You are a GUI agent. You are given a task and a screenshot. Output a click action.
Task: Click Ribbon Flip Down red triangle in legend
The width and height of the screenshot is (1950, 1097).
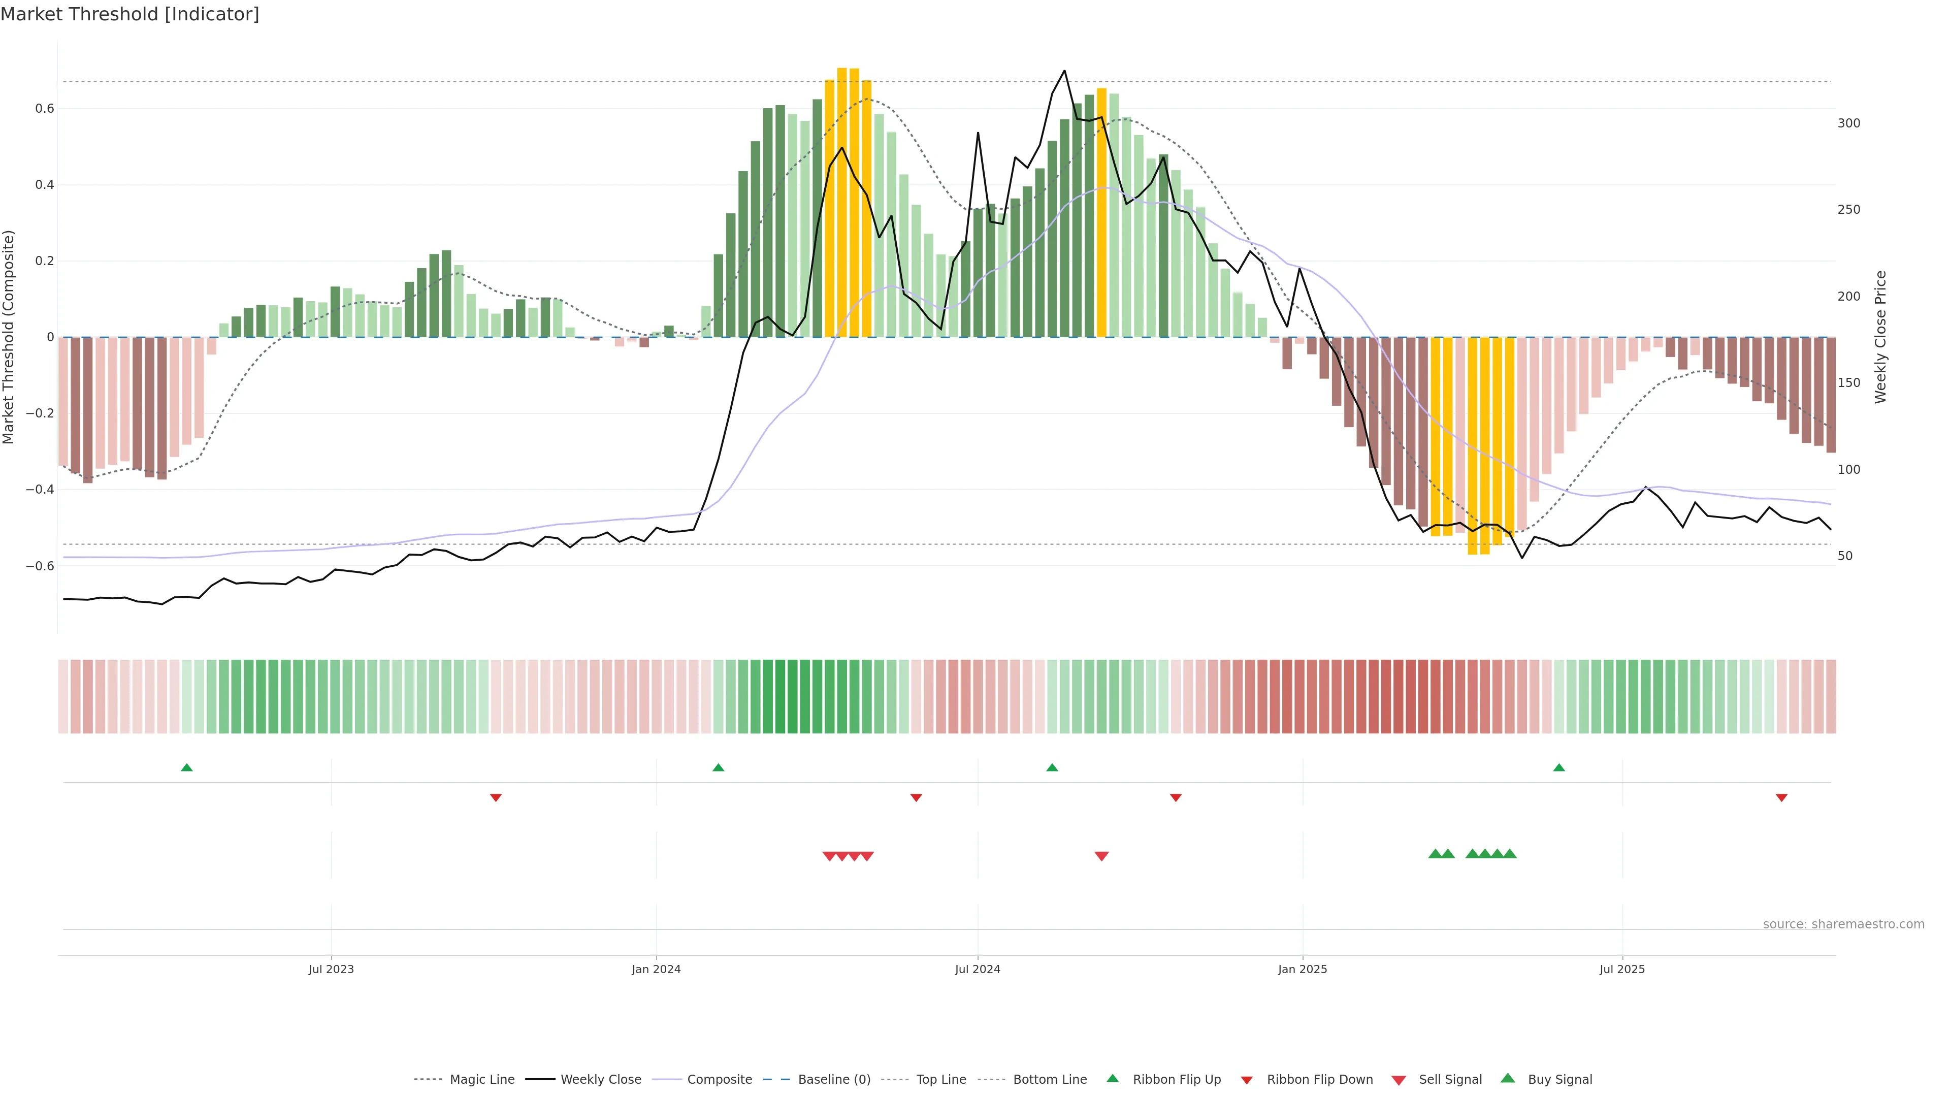click(x=1247, y=1080)
